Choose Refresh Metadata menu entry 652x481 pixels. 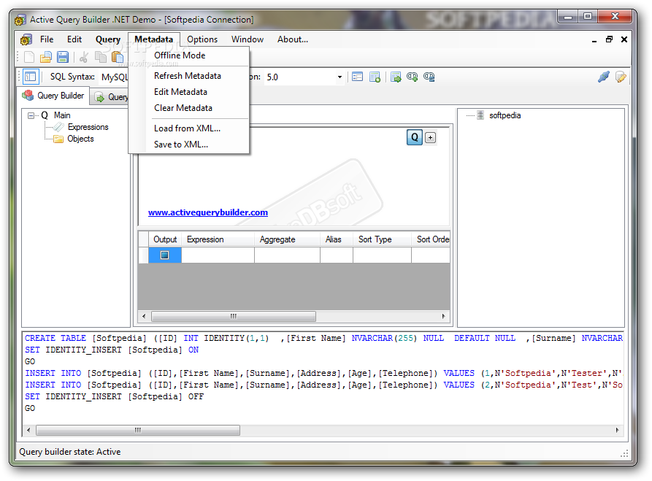[189, 76]
